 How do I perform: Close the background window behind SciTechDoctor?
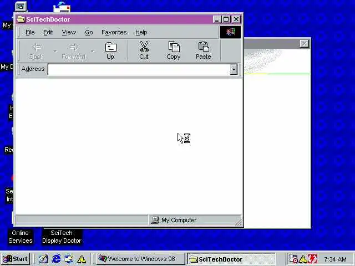[305, 43]
